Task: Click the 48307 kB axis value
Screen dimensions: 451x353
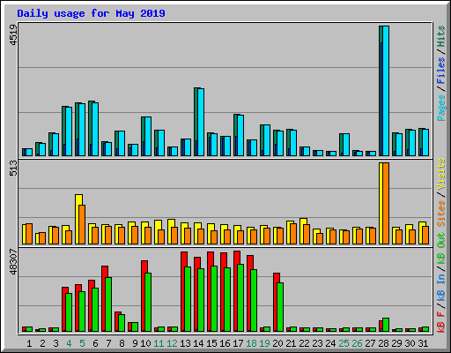Action: 13,261
